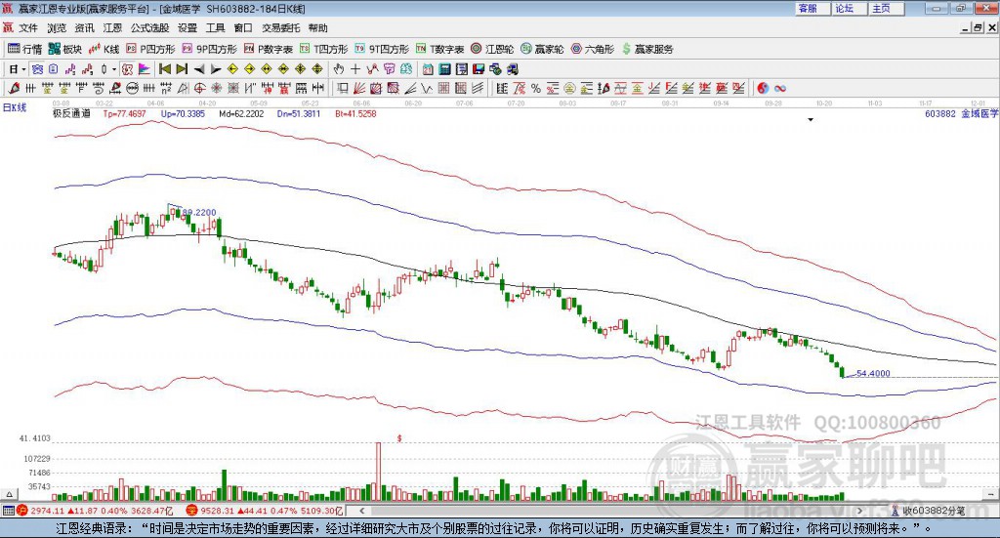Switch to the K线 chart view

coord(104,49)
